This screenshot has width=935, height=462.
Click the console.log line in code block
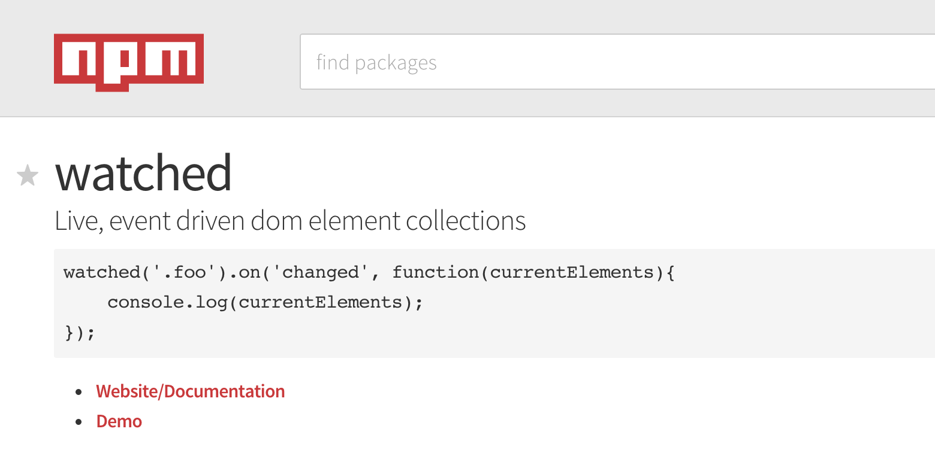click(x=265, y=302)
